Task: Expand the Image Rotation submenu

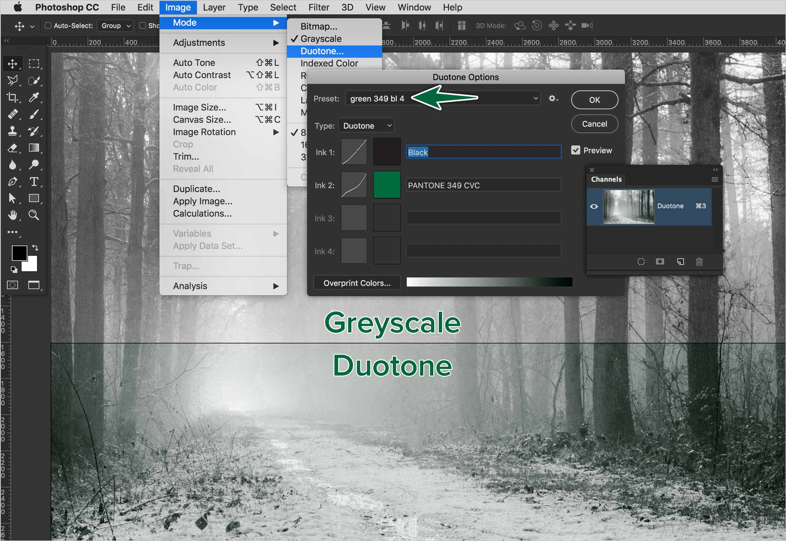Action: pos(223,132)
